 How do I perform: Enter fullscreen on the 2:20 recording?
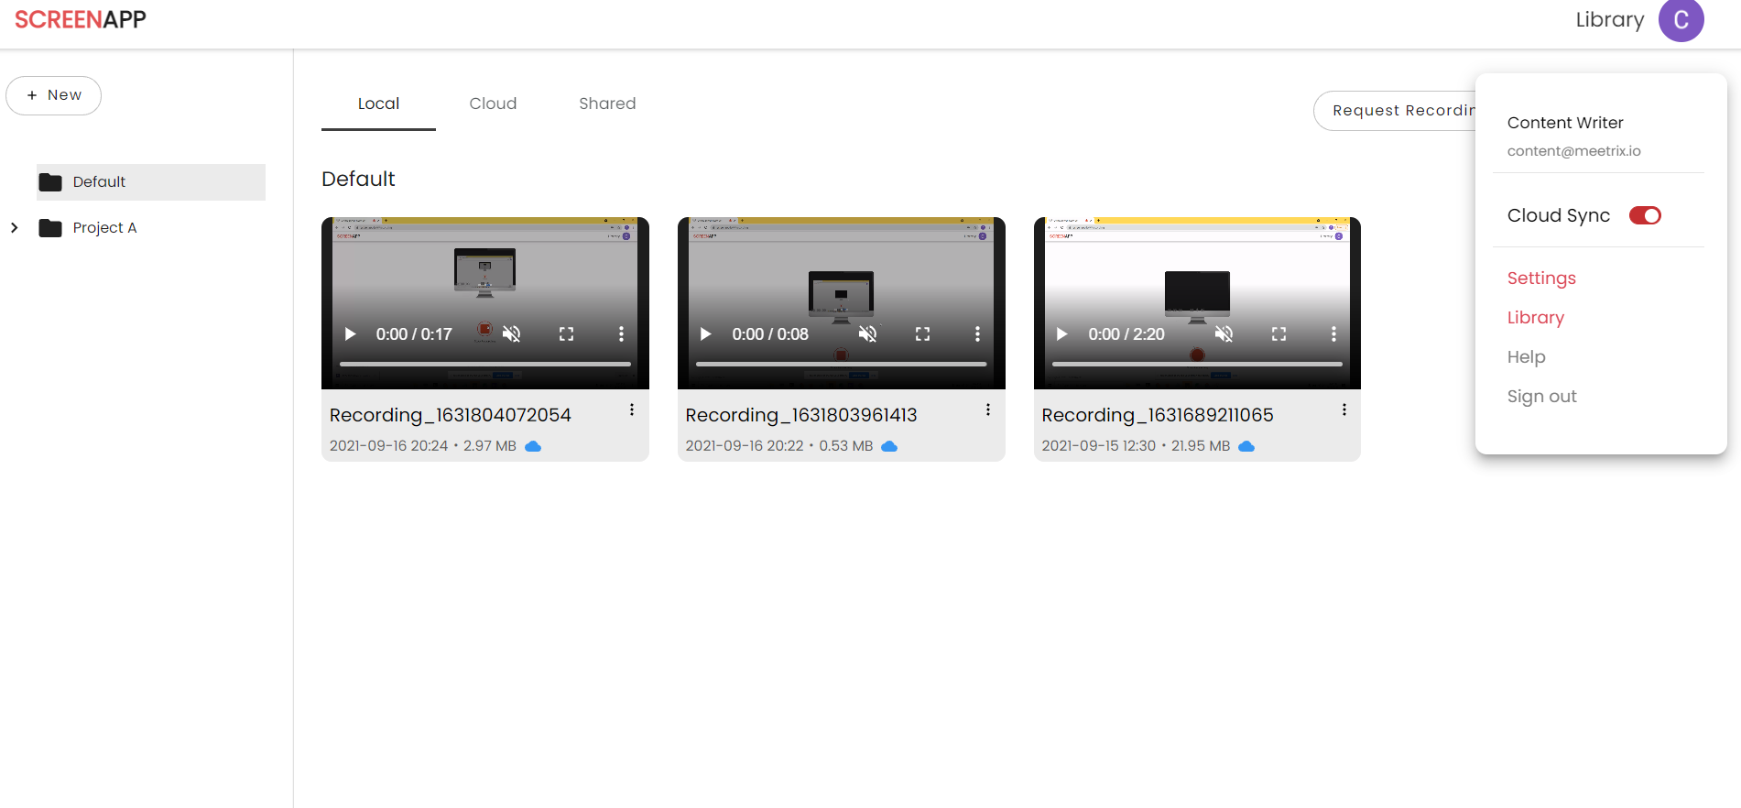pos(1279,334)
